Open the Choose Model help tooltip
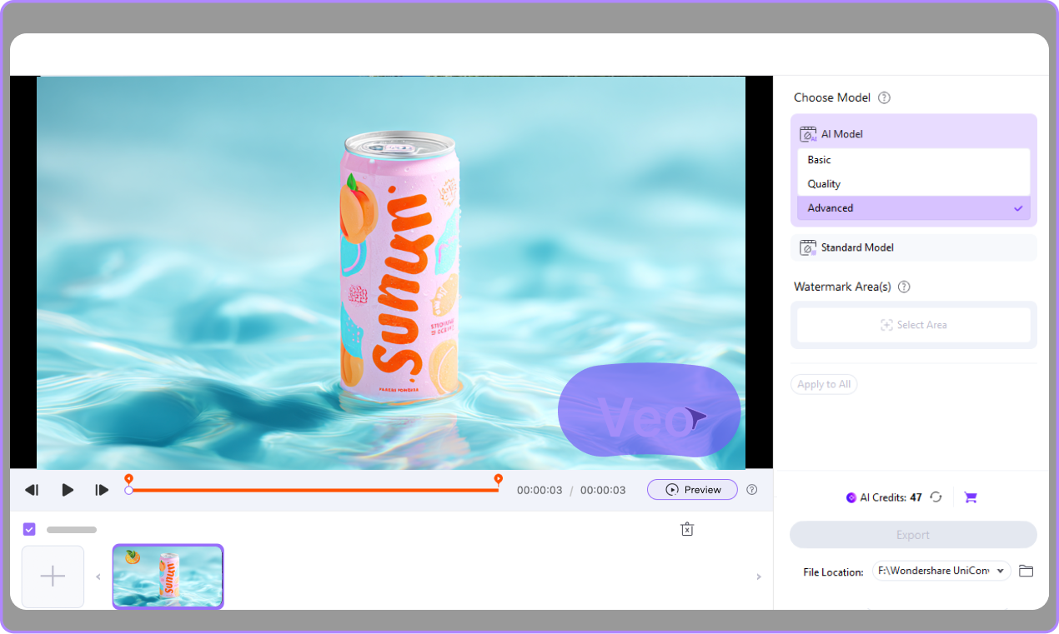The image size is (1059, 634). pos(882,97)
